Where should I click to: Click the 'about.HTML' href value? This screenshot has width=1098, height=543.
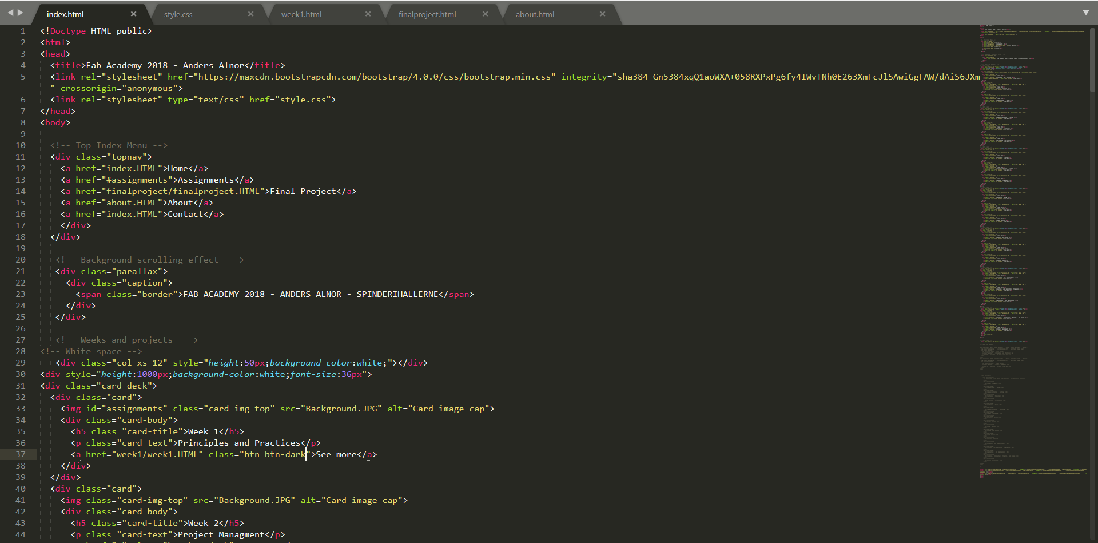tap(132, 203)
